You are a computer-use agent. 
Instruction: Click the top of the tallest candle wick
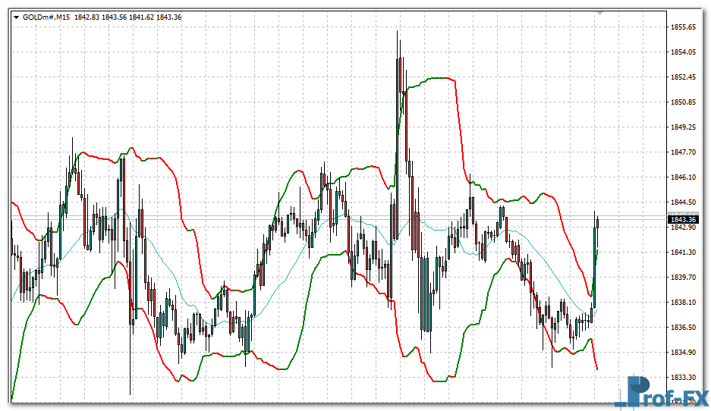click(397, 33)
